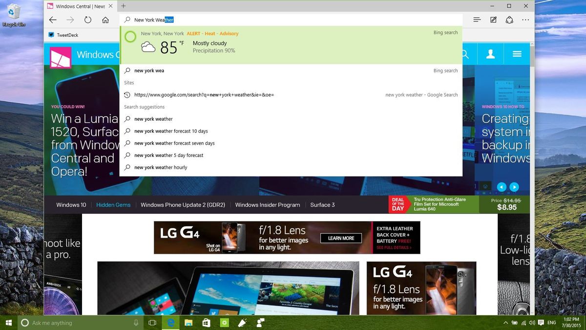
Task: Make a Web Note on this page
Action: click(x=493, y=20)
